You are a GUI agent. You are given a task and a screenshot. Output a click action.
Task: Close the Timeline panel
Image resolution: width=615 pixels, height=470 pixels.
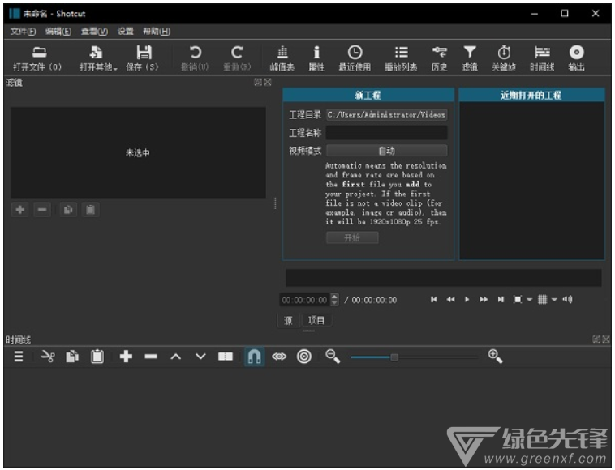pyautogui.click(x=606, y=340)
